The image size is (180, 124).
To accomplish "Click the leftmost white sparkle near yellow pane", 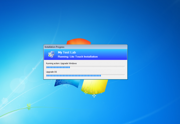I will tap(86, 93).
